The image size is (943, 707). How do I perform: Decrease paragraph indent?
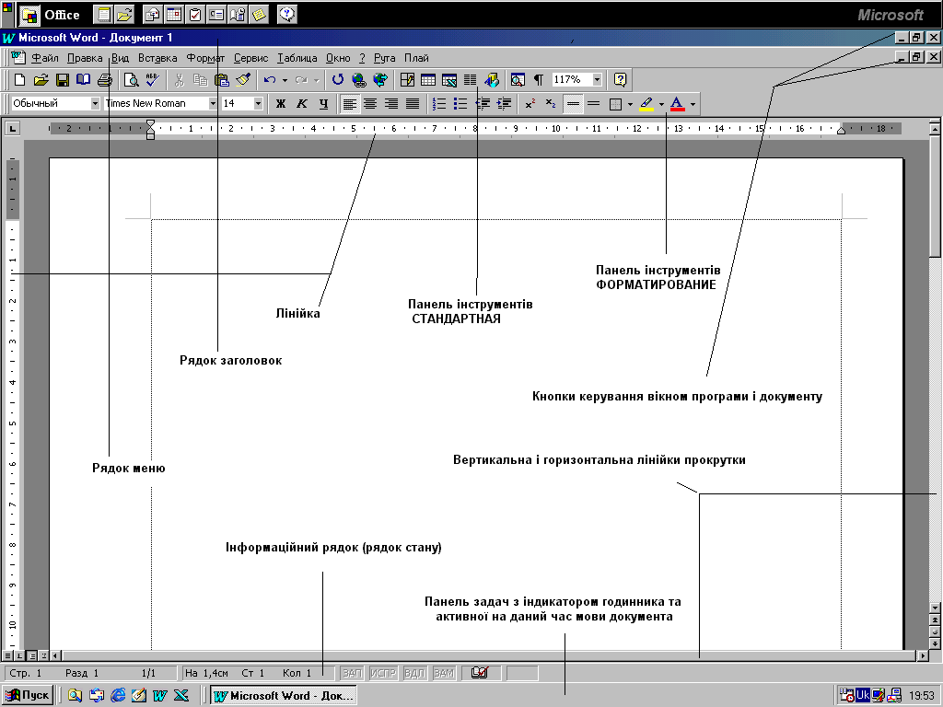pos(483,104)
